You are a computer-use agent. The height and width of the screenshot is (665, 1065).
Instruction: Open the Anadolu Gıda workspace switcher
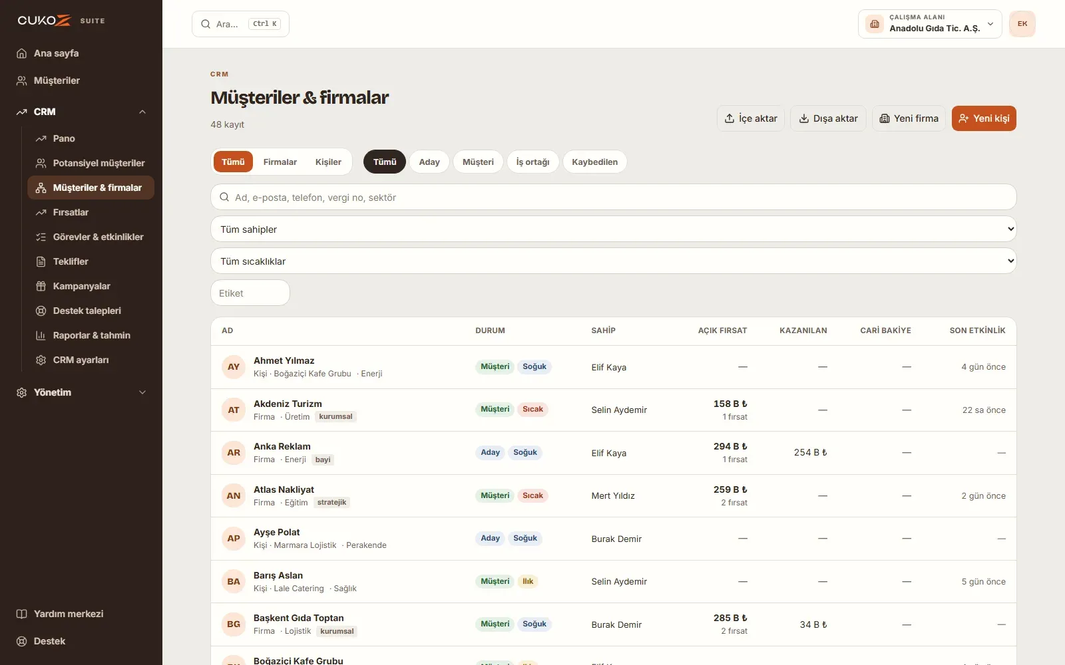coord(930,24)
